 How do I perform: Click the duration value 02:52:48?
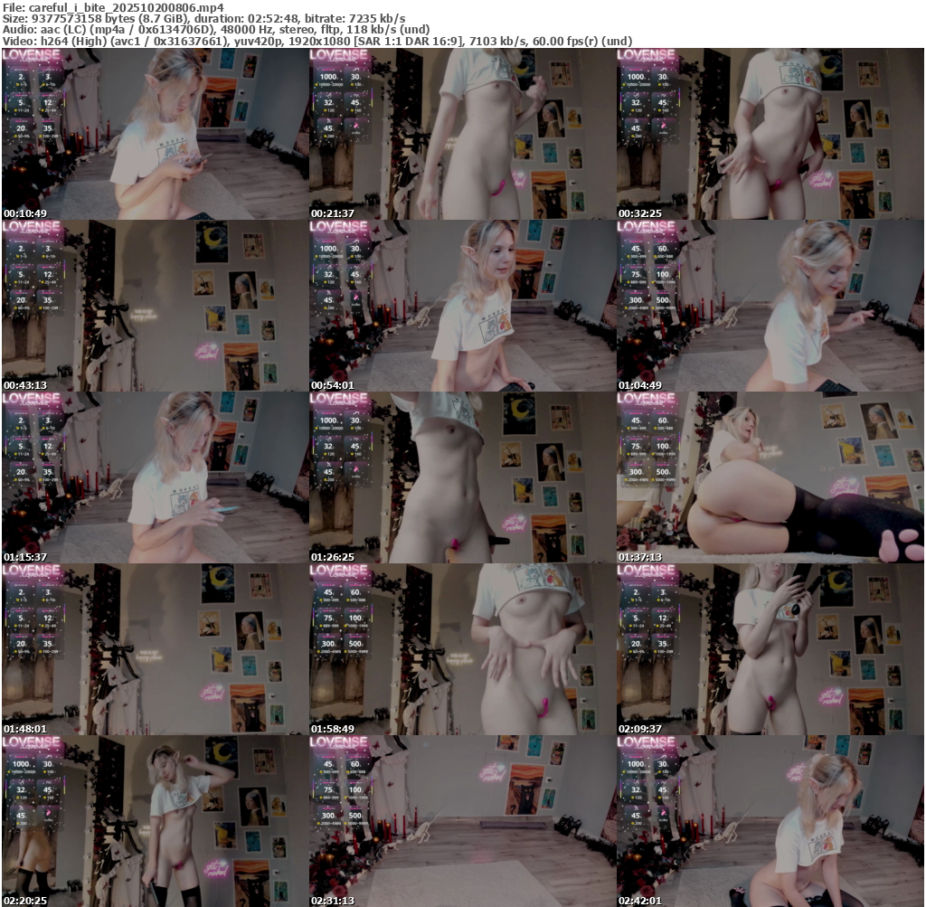coord(273,19)
